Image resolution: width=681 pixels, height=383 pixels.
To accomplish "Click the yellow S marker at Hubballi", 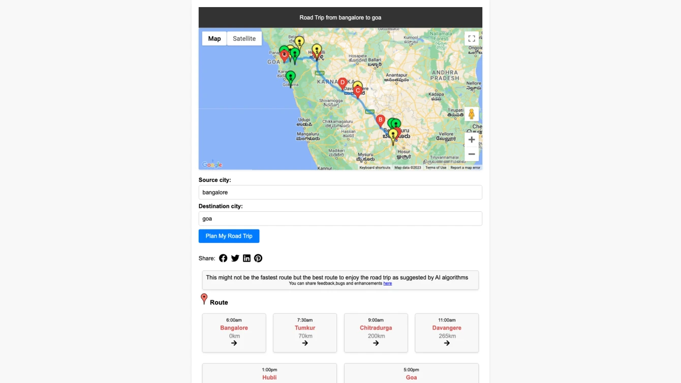I will (x=317, y=52).
